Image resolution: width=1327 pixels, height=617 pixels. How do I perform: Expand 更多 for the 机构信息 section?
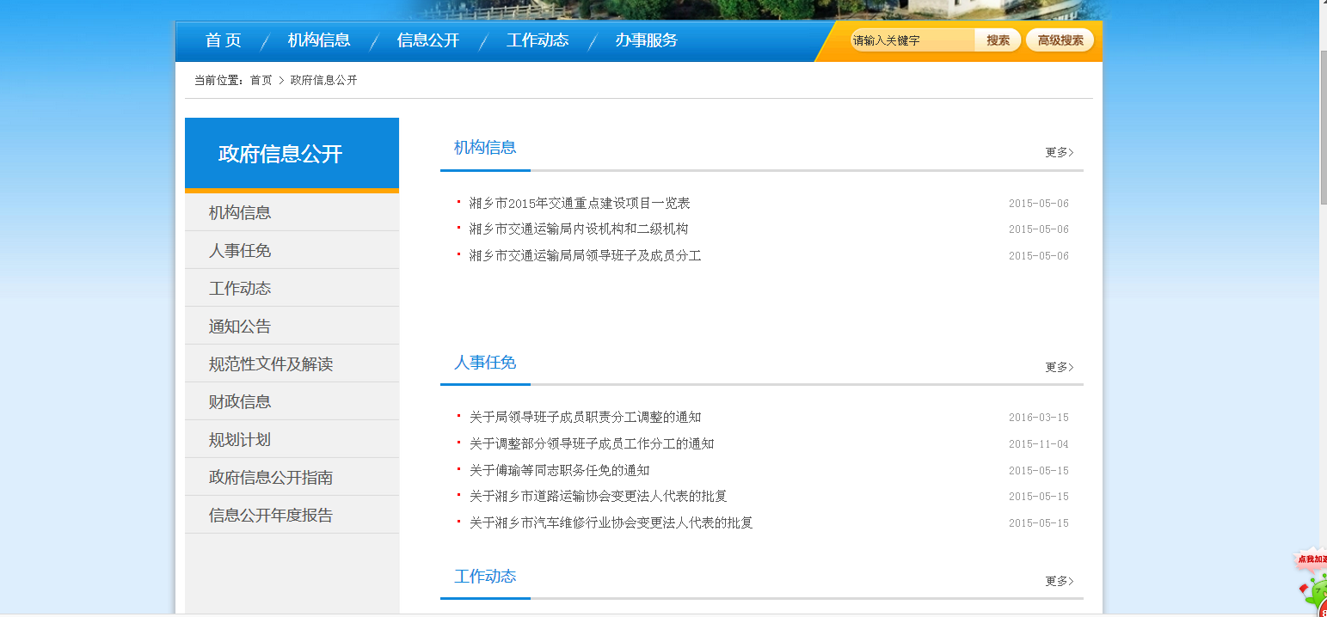pyautogui.click(x=1059, y=152)
